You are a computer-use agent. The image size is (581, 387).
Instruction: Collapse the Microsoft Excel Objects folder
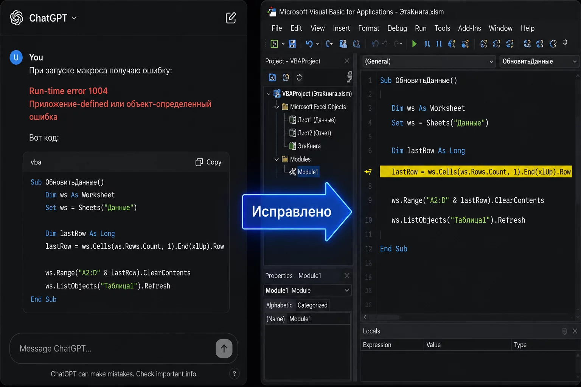277,107
